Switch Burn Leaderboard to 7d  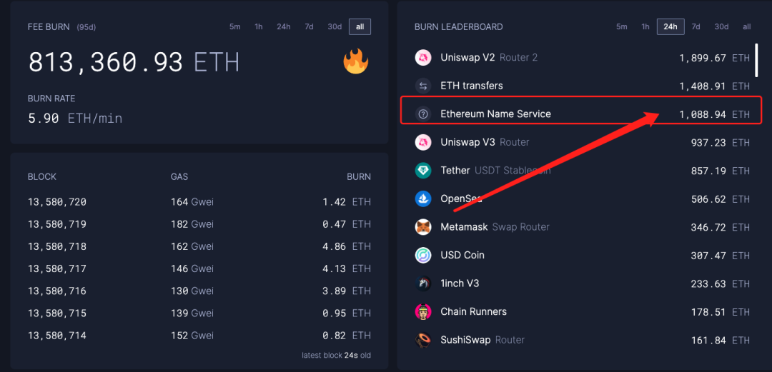[x=696, y=27]
